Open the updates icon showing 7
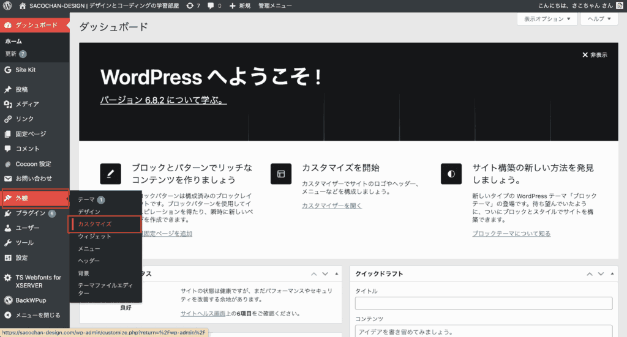The image size is (627, 337). pyautogui.click(x=190, y=6)
